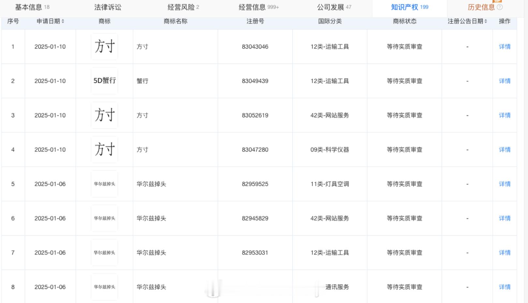
Task: Open 详情 for 华尔兹掉头 registration 82959525
Action: [505, 184]
